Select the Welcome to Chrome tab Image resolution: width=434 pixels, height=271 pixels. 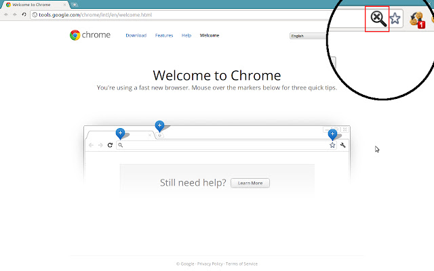click(35, 5)
